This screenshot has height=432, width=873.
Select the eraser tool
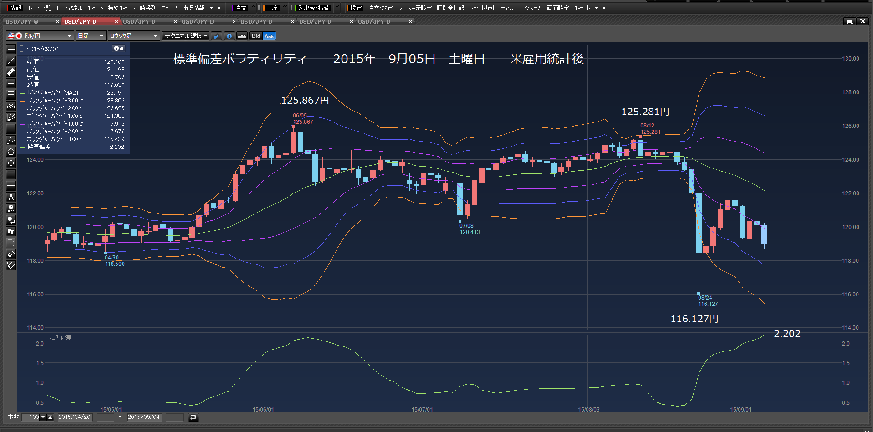tap(11, 254)
